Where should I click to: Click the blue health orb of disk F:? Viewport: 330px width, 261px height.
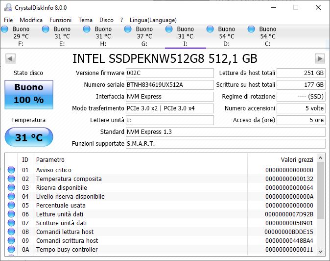click(x=4, y=29)
